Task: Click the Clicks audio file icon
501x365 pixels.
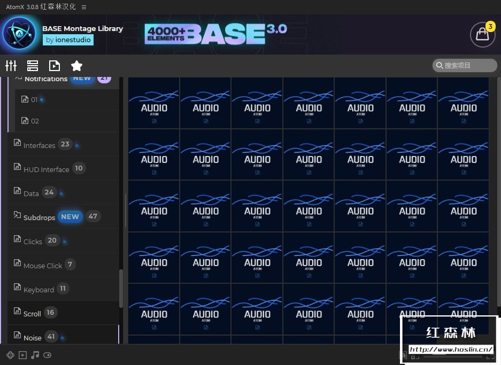Action: coord(17,238)
